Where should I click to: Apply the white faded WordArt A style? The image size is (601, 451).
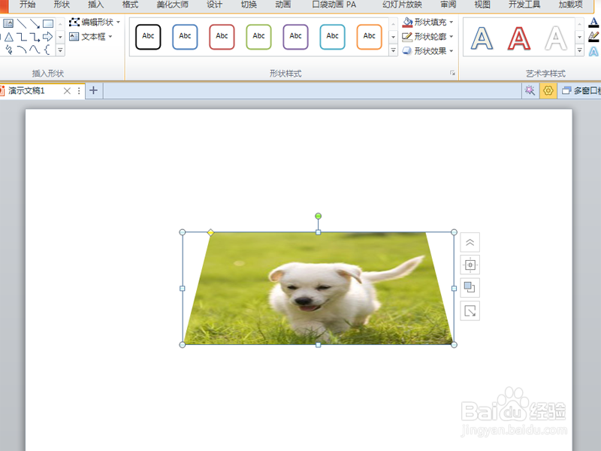tap(556, 38)
